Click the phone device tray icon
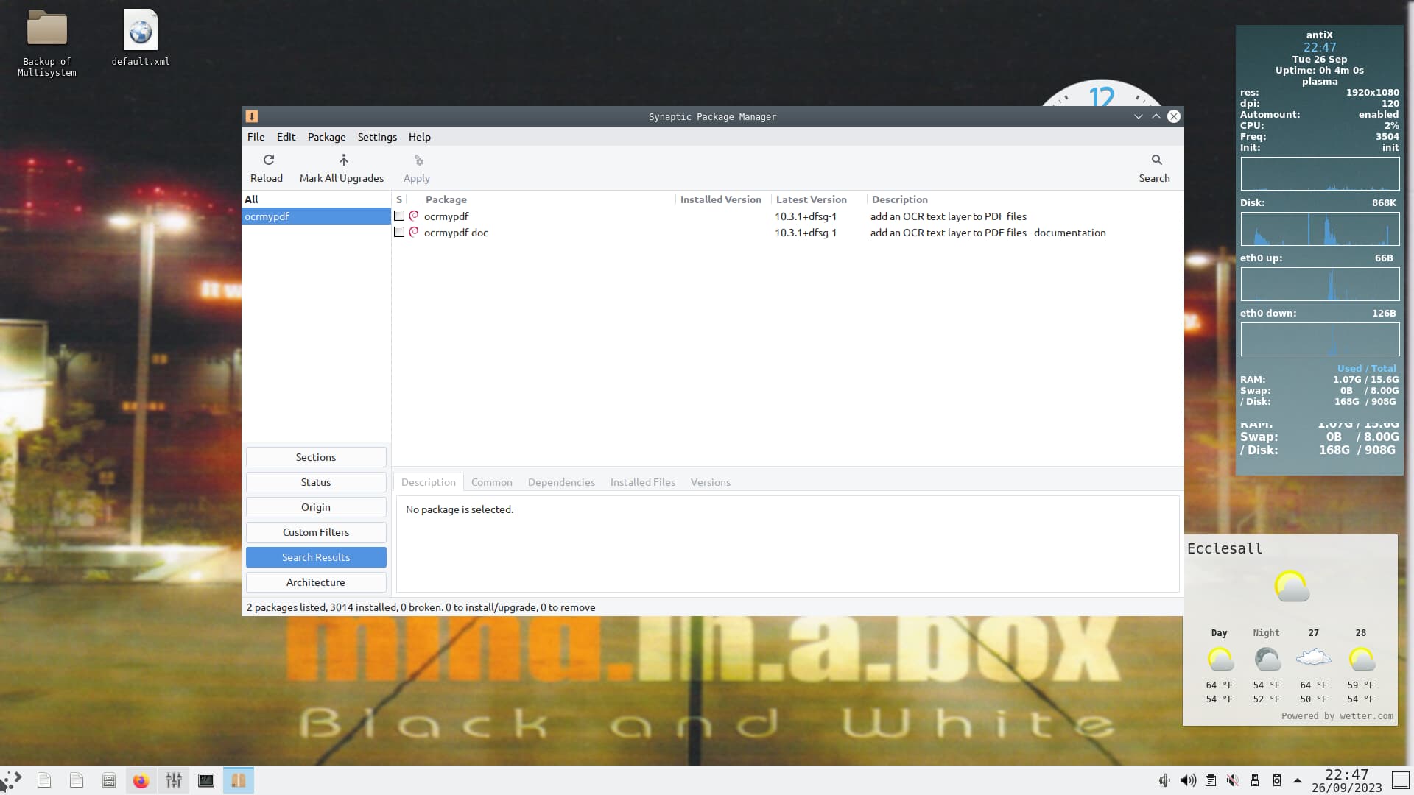The image size is (1414, 795). coord(1277,780)
